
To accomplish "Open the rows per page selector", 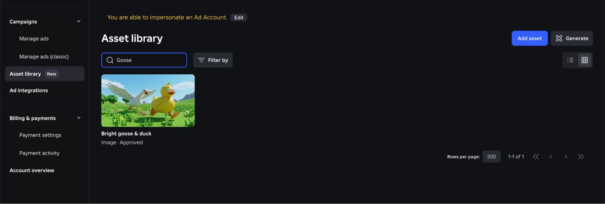I will (x=492, y=157).
